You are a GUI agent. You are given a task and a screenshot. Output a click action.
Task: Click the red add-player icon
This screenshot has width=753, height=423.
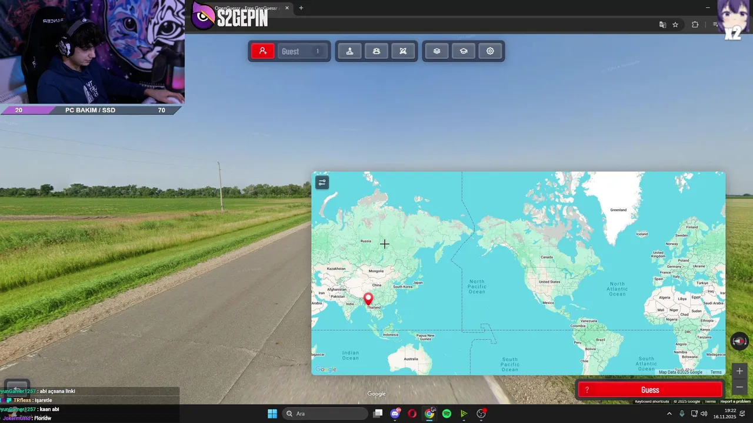[263, 51]
